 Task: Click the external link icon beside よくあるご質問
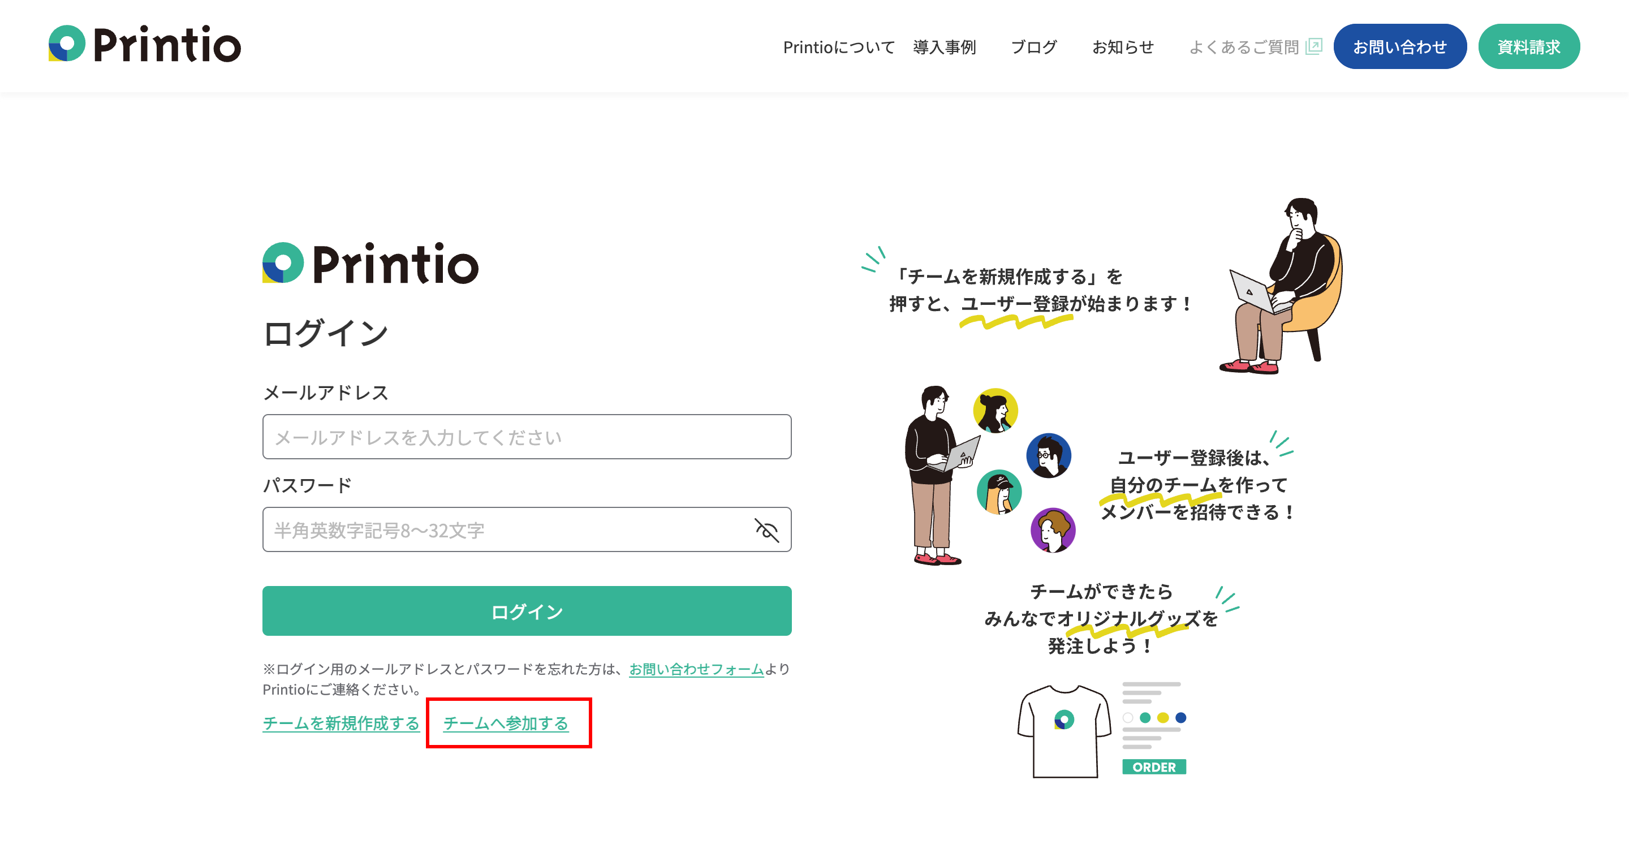pos(1313,46)
